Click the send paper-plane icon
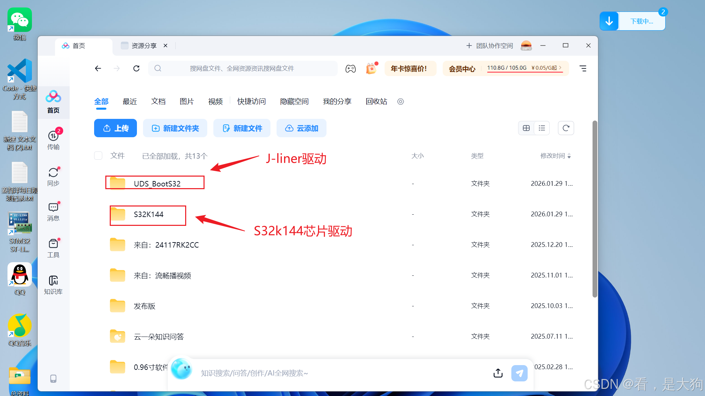This screenshot has height=396, width=705. (x=519, y=373)
